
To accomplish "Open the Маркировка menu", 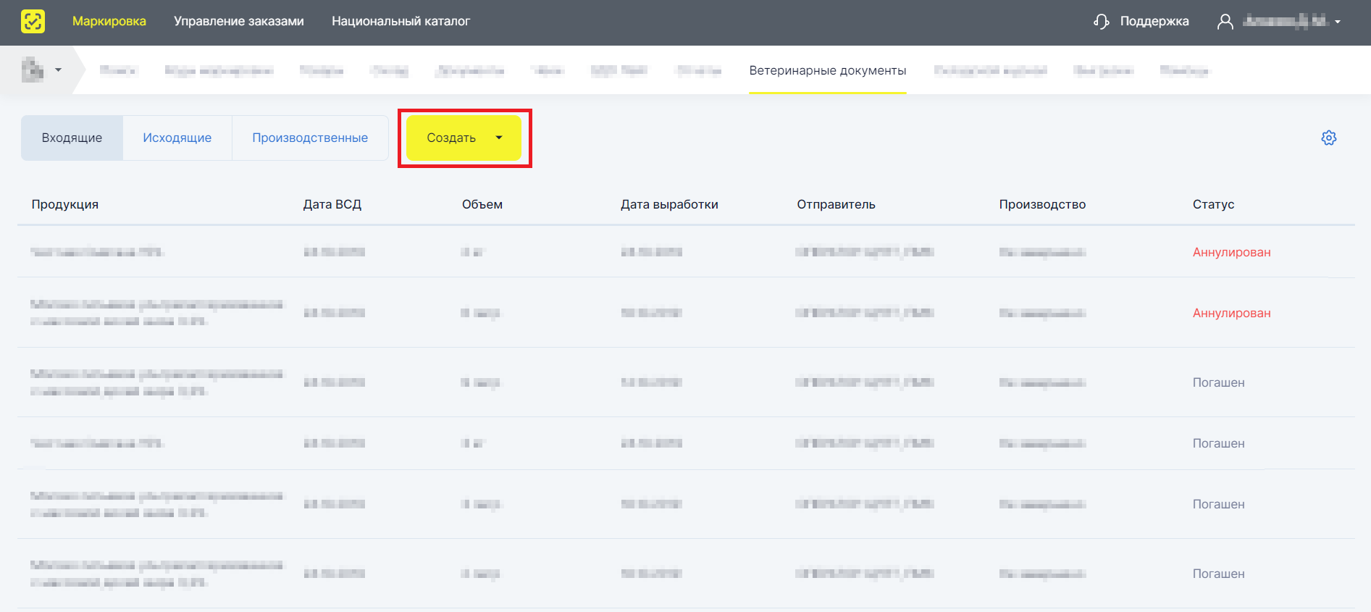I will 109,21.
